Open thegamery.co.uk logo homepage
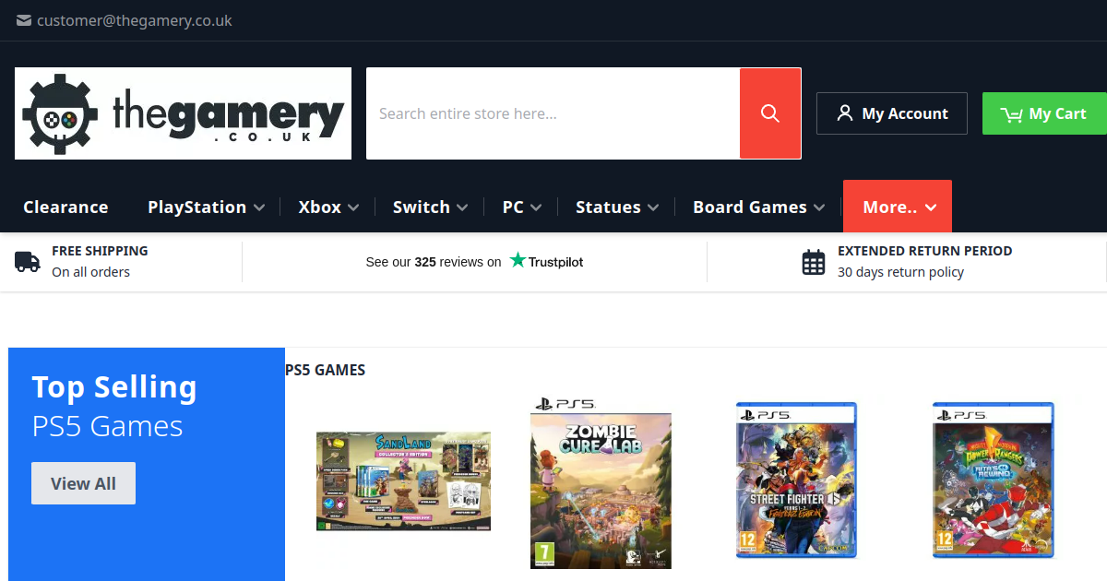1107x581 pixels. [x=183, y=113]
